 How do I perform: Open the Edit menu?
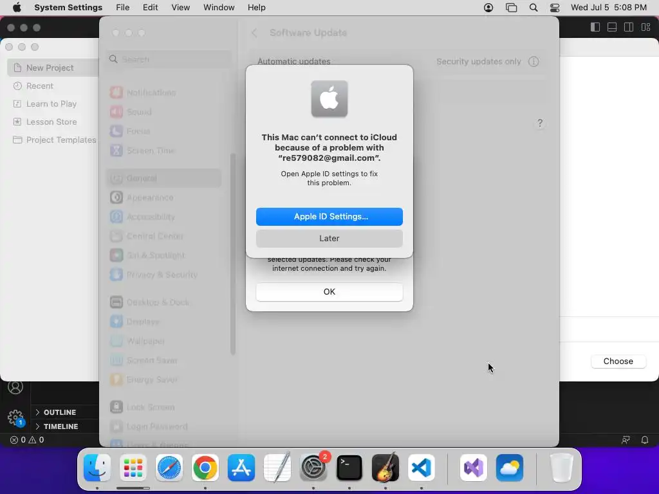click(150, 8)
